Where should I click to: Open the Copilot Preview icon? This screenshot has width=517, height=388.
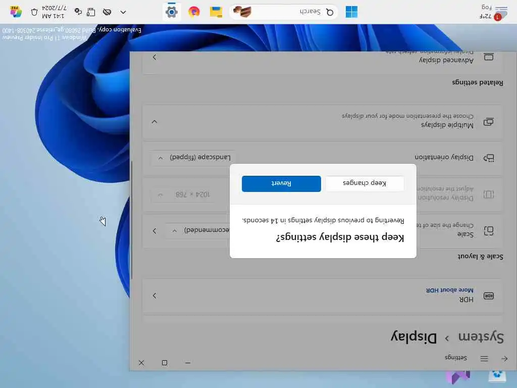tap(16, 12)
